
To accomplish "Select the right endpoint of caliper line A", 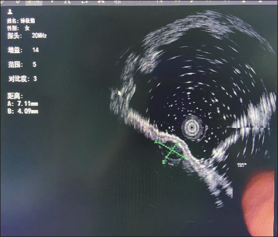I will click(185, 157).
